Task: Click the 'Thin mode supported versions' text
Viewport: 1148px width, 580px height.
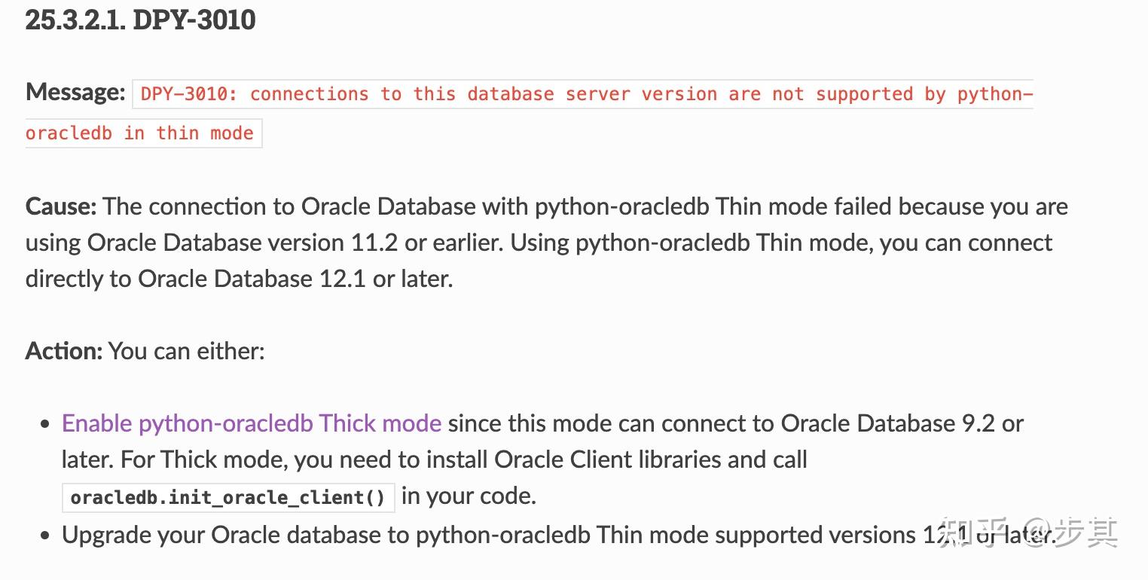Action: pyautogui.click(x=756, y=536)
